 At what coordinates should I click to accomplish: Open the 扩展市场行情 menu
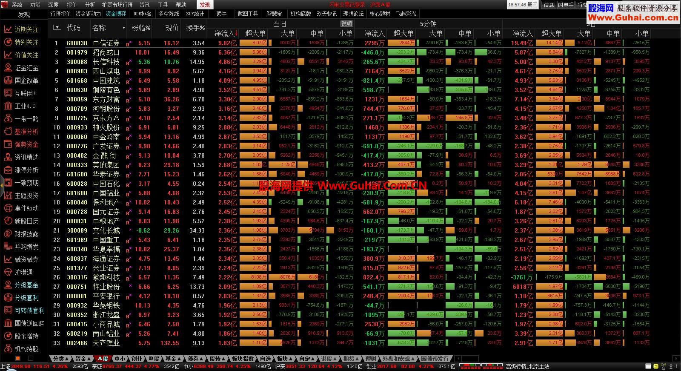click(x=117, y=5)
